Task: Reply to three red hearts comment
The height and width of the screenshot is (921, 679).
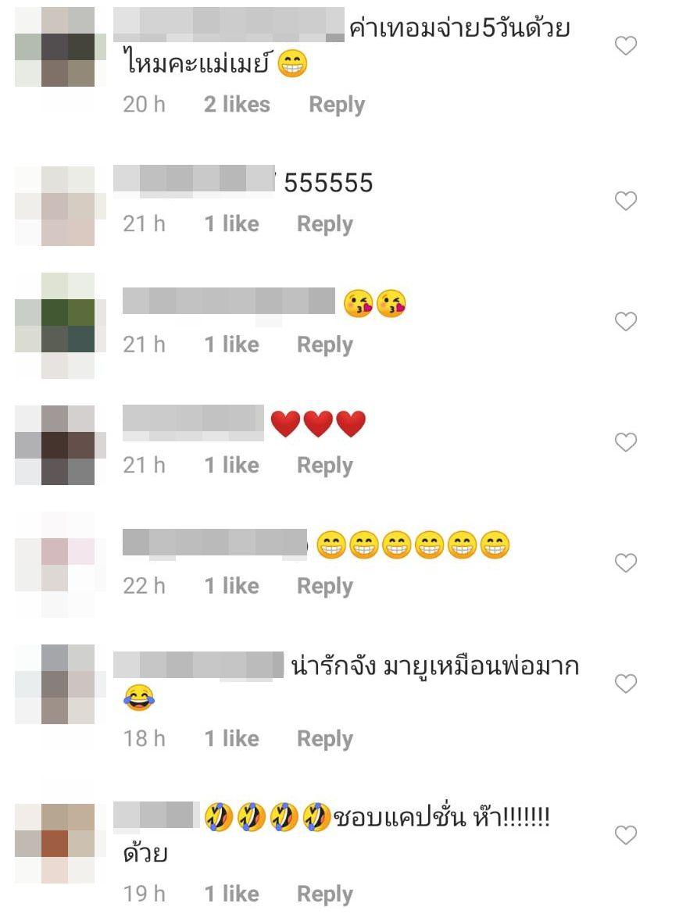Action: point(325,466)
